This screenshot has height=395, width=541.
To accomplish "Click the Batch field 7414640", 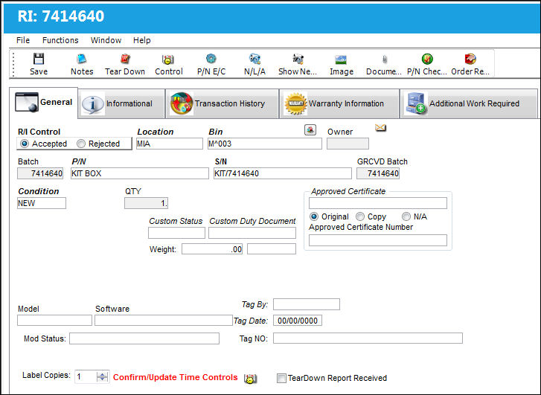I will pos(40,173).
